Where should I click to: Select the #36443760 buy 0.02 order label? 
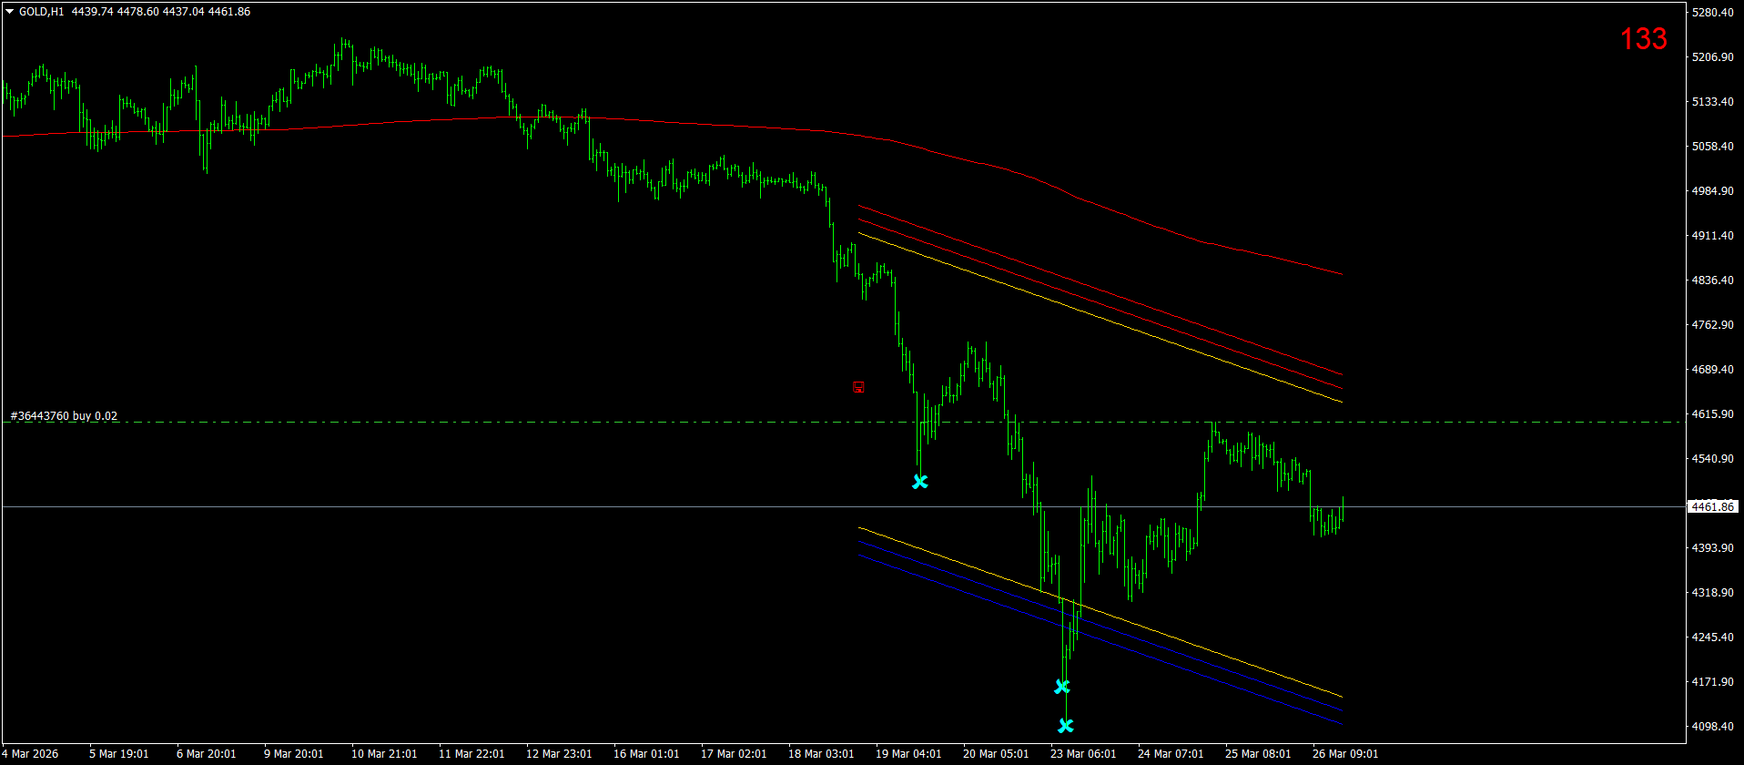64,416
